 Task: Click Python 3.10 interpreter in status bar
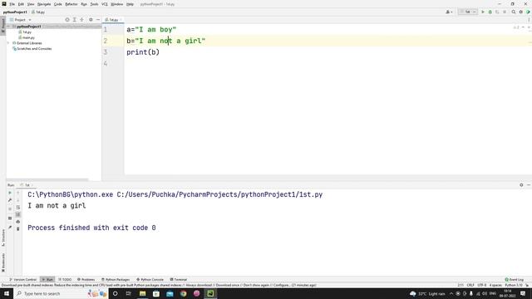(x=514, y=285)
